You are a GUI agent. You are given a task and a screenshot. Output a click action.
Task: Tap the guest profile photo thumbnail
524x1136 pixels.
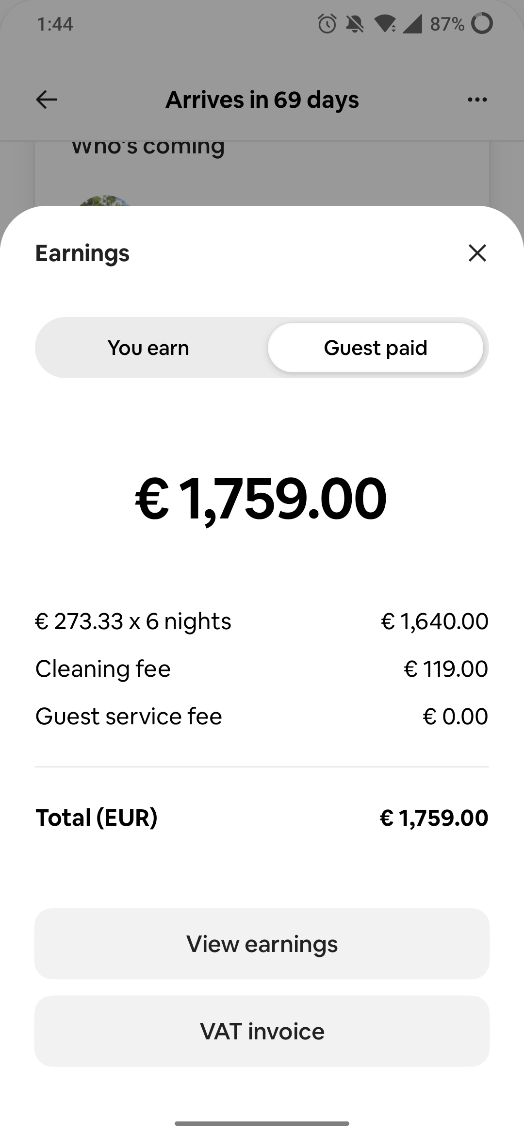pyautogui.click(x=105, y=200)
